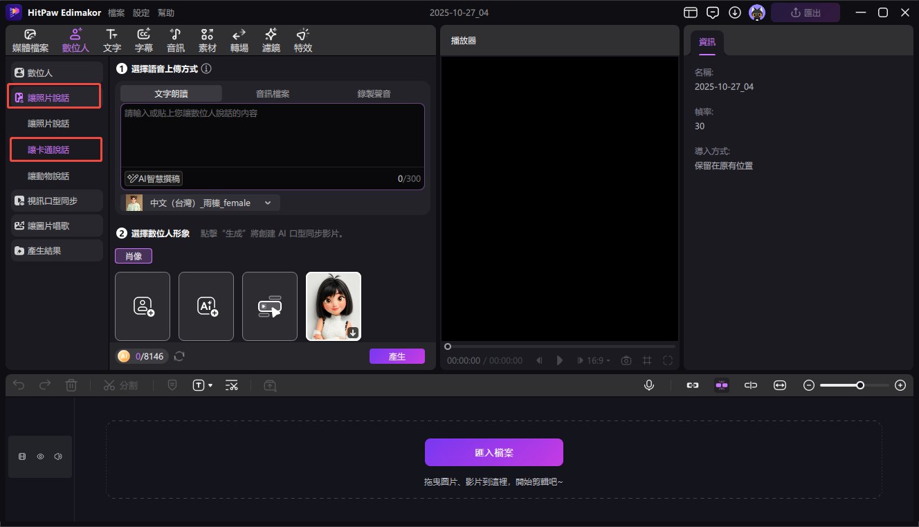
Task: Click the purple 產生 button
Action: pyautogui.click(x=397, y=356)
